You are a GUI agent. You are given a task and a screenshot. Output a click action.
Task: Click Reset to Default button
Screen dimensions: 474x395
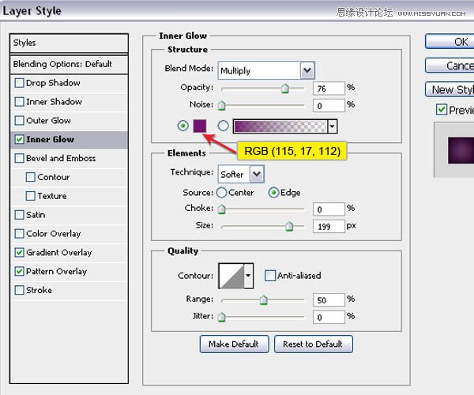(x=313, y=344)
